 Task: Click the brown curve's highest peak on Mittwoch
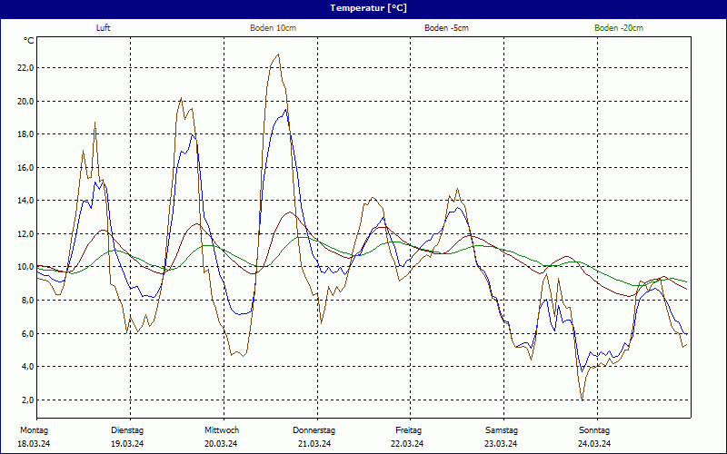(x=278, y=54)
